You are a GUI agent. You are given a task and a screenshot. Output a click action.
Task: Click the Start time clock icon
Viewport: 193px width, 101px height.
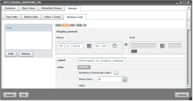115,46
